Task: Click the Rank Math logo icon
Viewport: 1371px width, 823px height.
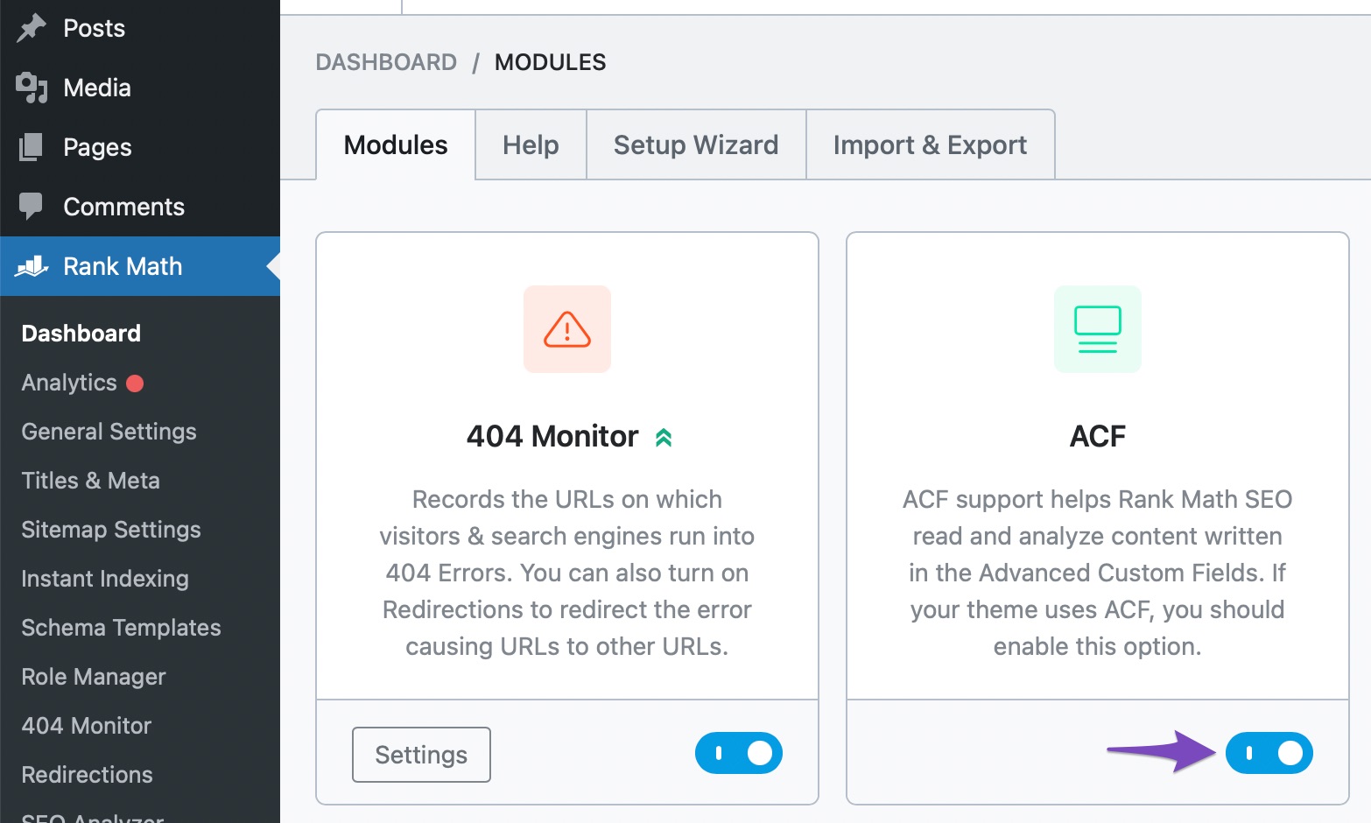Action: (x=32, y=266)
